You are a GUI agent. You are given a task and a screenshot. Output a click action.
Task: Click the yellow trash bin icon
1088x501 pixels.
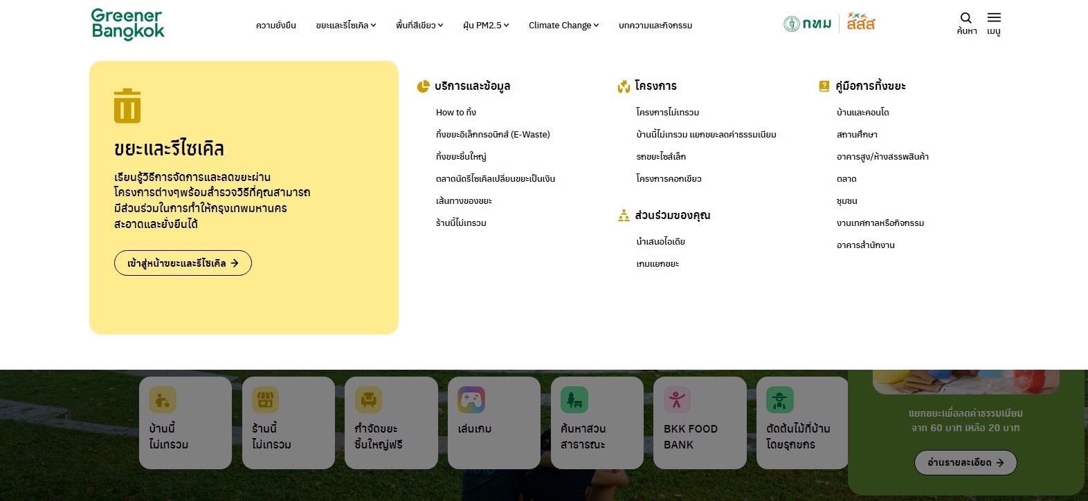point(127,106)
